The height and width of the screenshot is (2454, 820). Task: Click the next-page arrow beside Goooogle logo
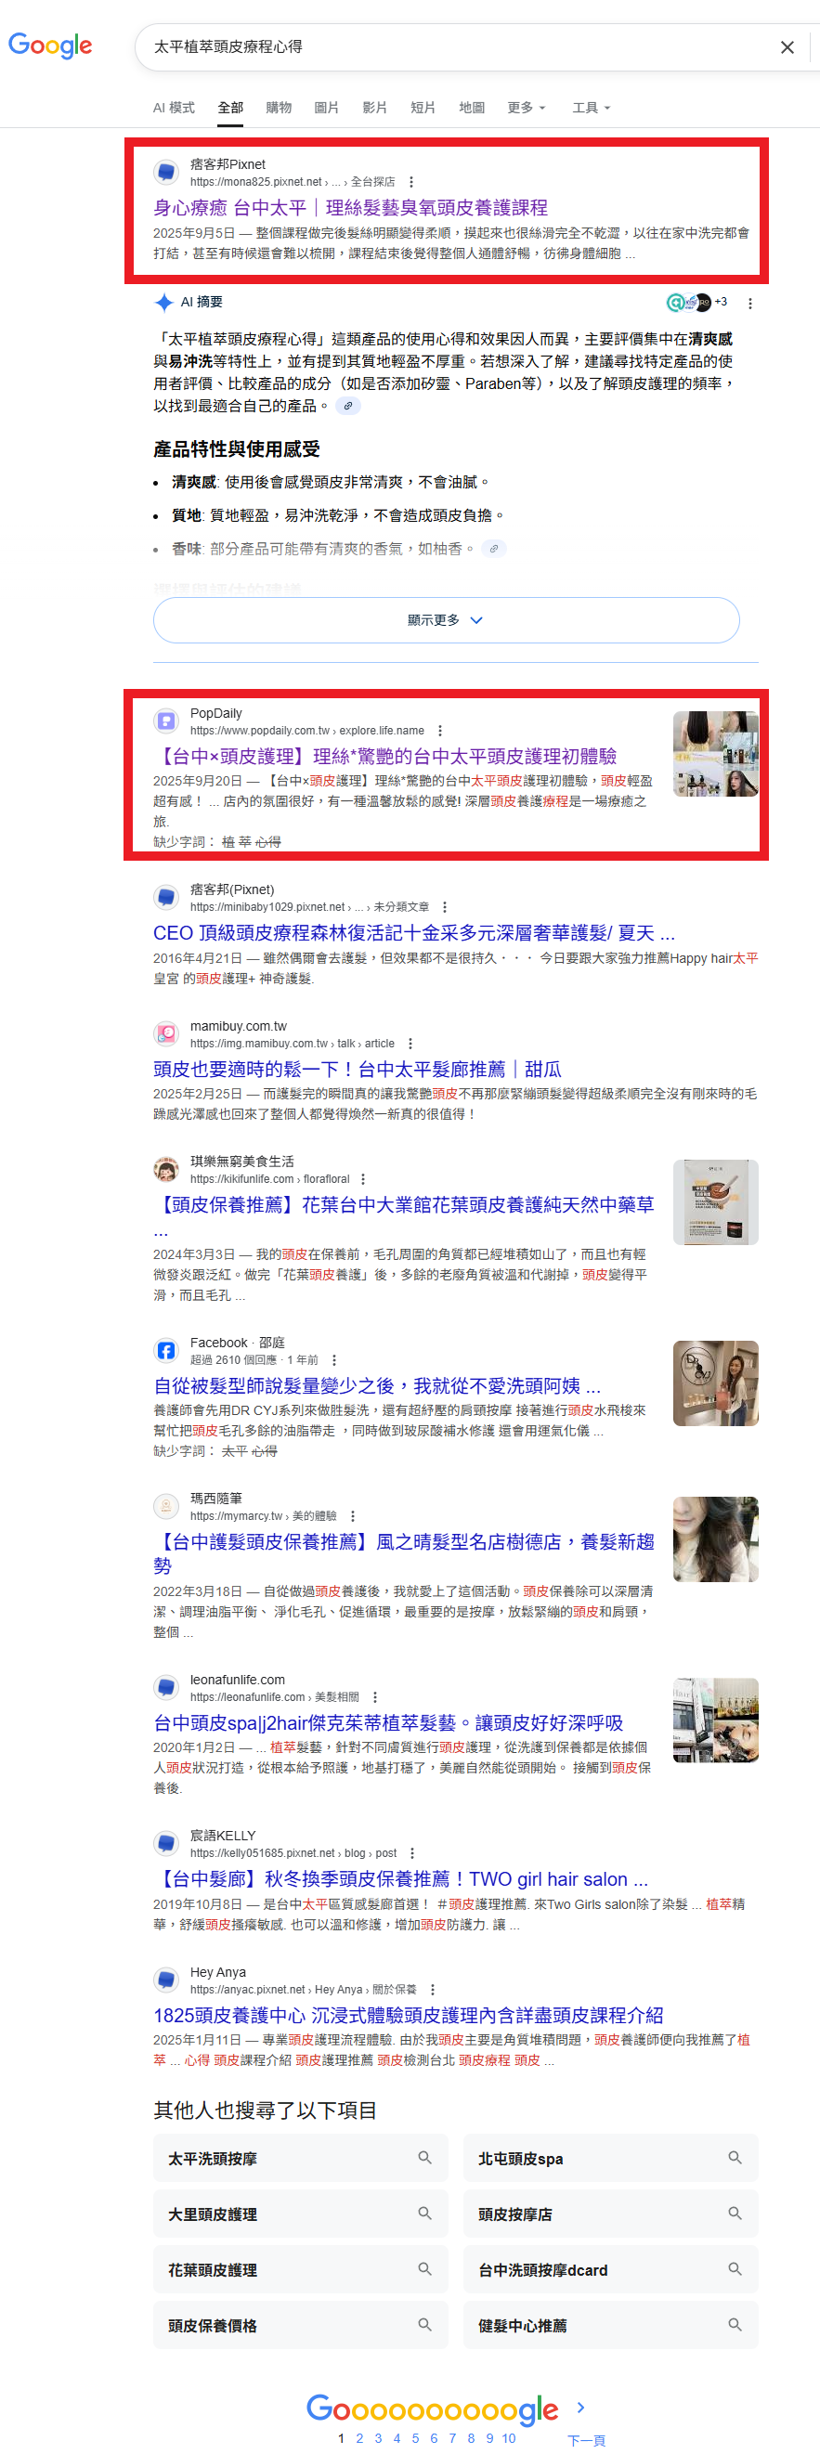[x=580, y=2408]
